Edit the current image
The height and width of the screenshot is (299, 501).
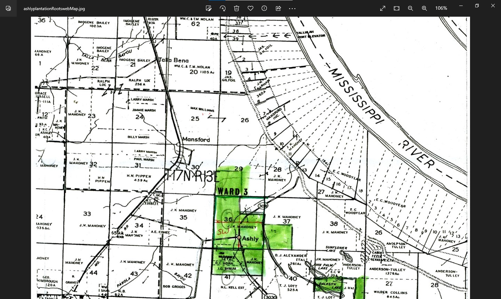point(209,8)
